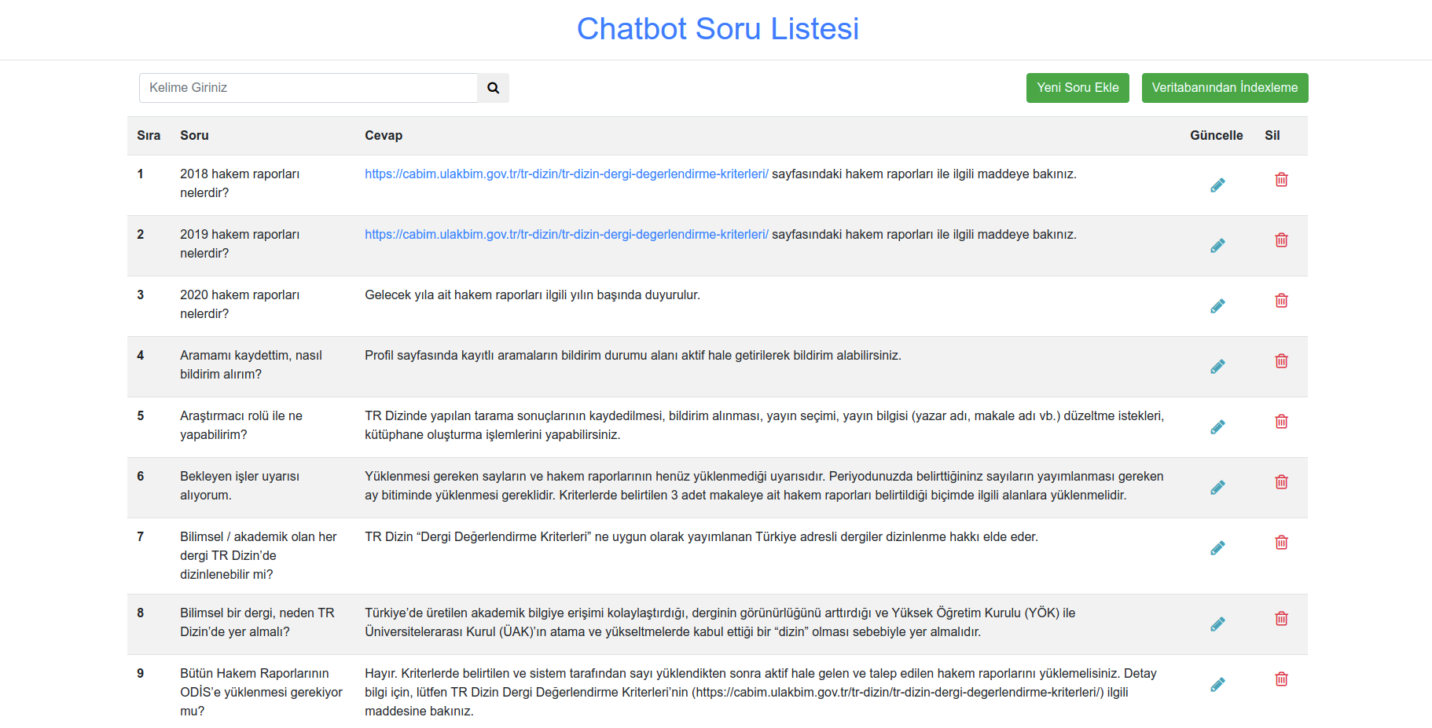Image resolution: width=1432 pixels, height=728 pixels.
Task: Select answer 'Gelecek yıla ait hakem raporları'
Action: pos(532,295)
